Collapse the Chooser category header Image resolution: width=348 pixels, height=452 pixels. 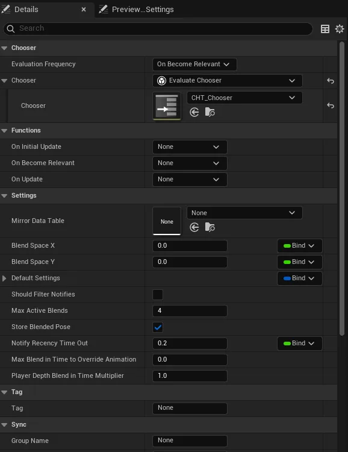[x=4, y=48]
